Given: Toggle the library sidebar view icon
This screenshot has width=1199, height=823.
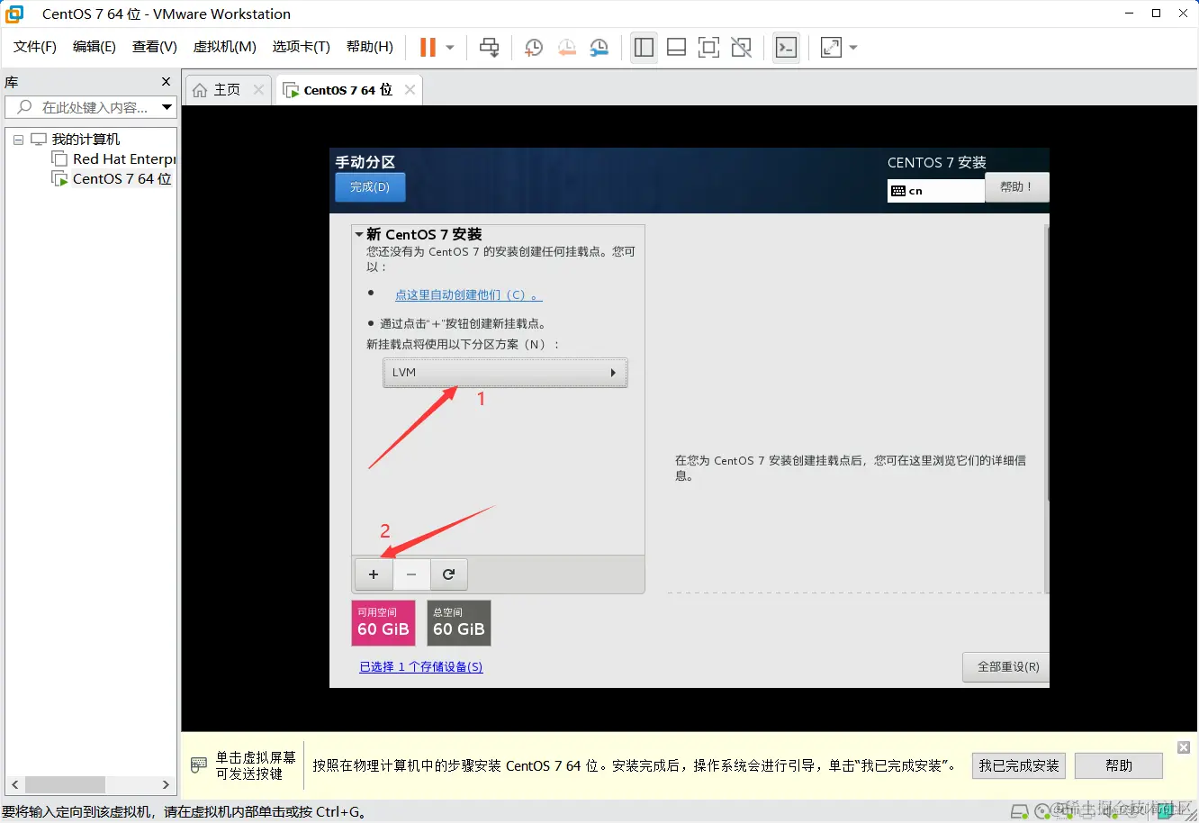Looking at the screenshot, I should click(644, 48).
